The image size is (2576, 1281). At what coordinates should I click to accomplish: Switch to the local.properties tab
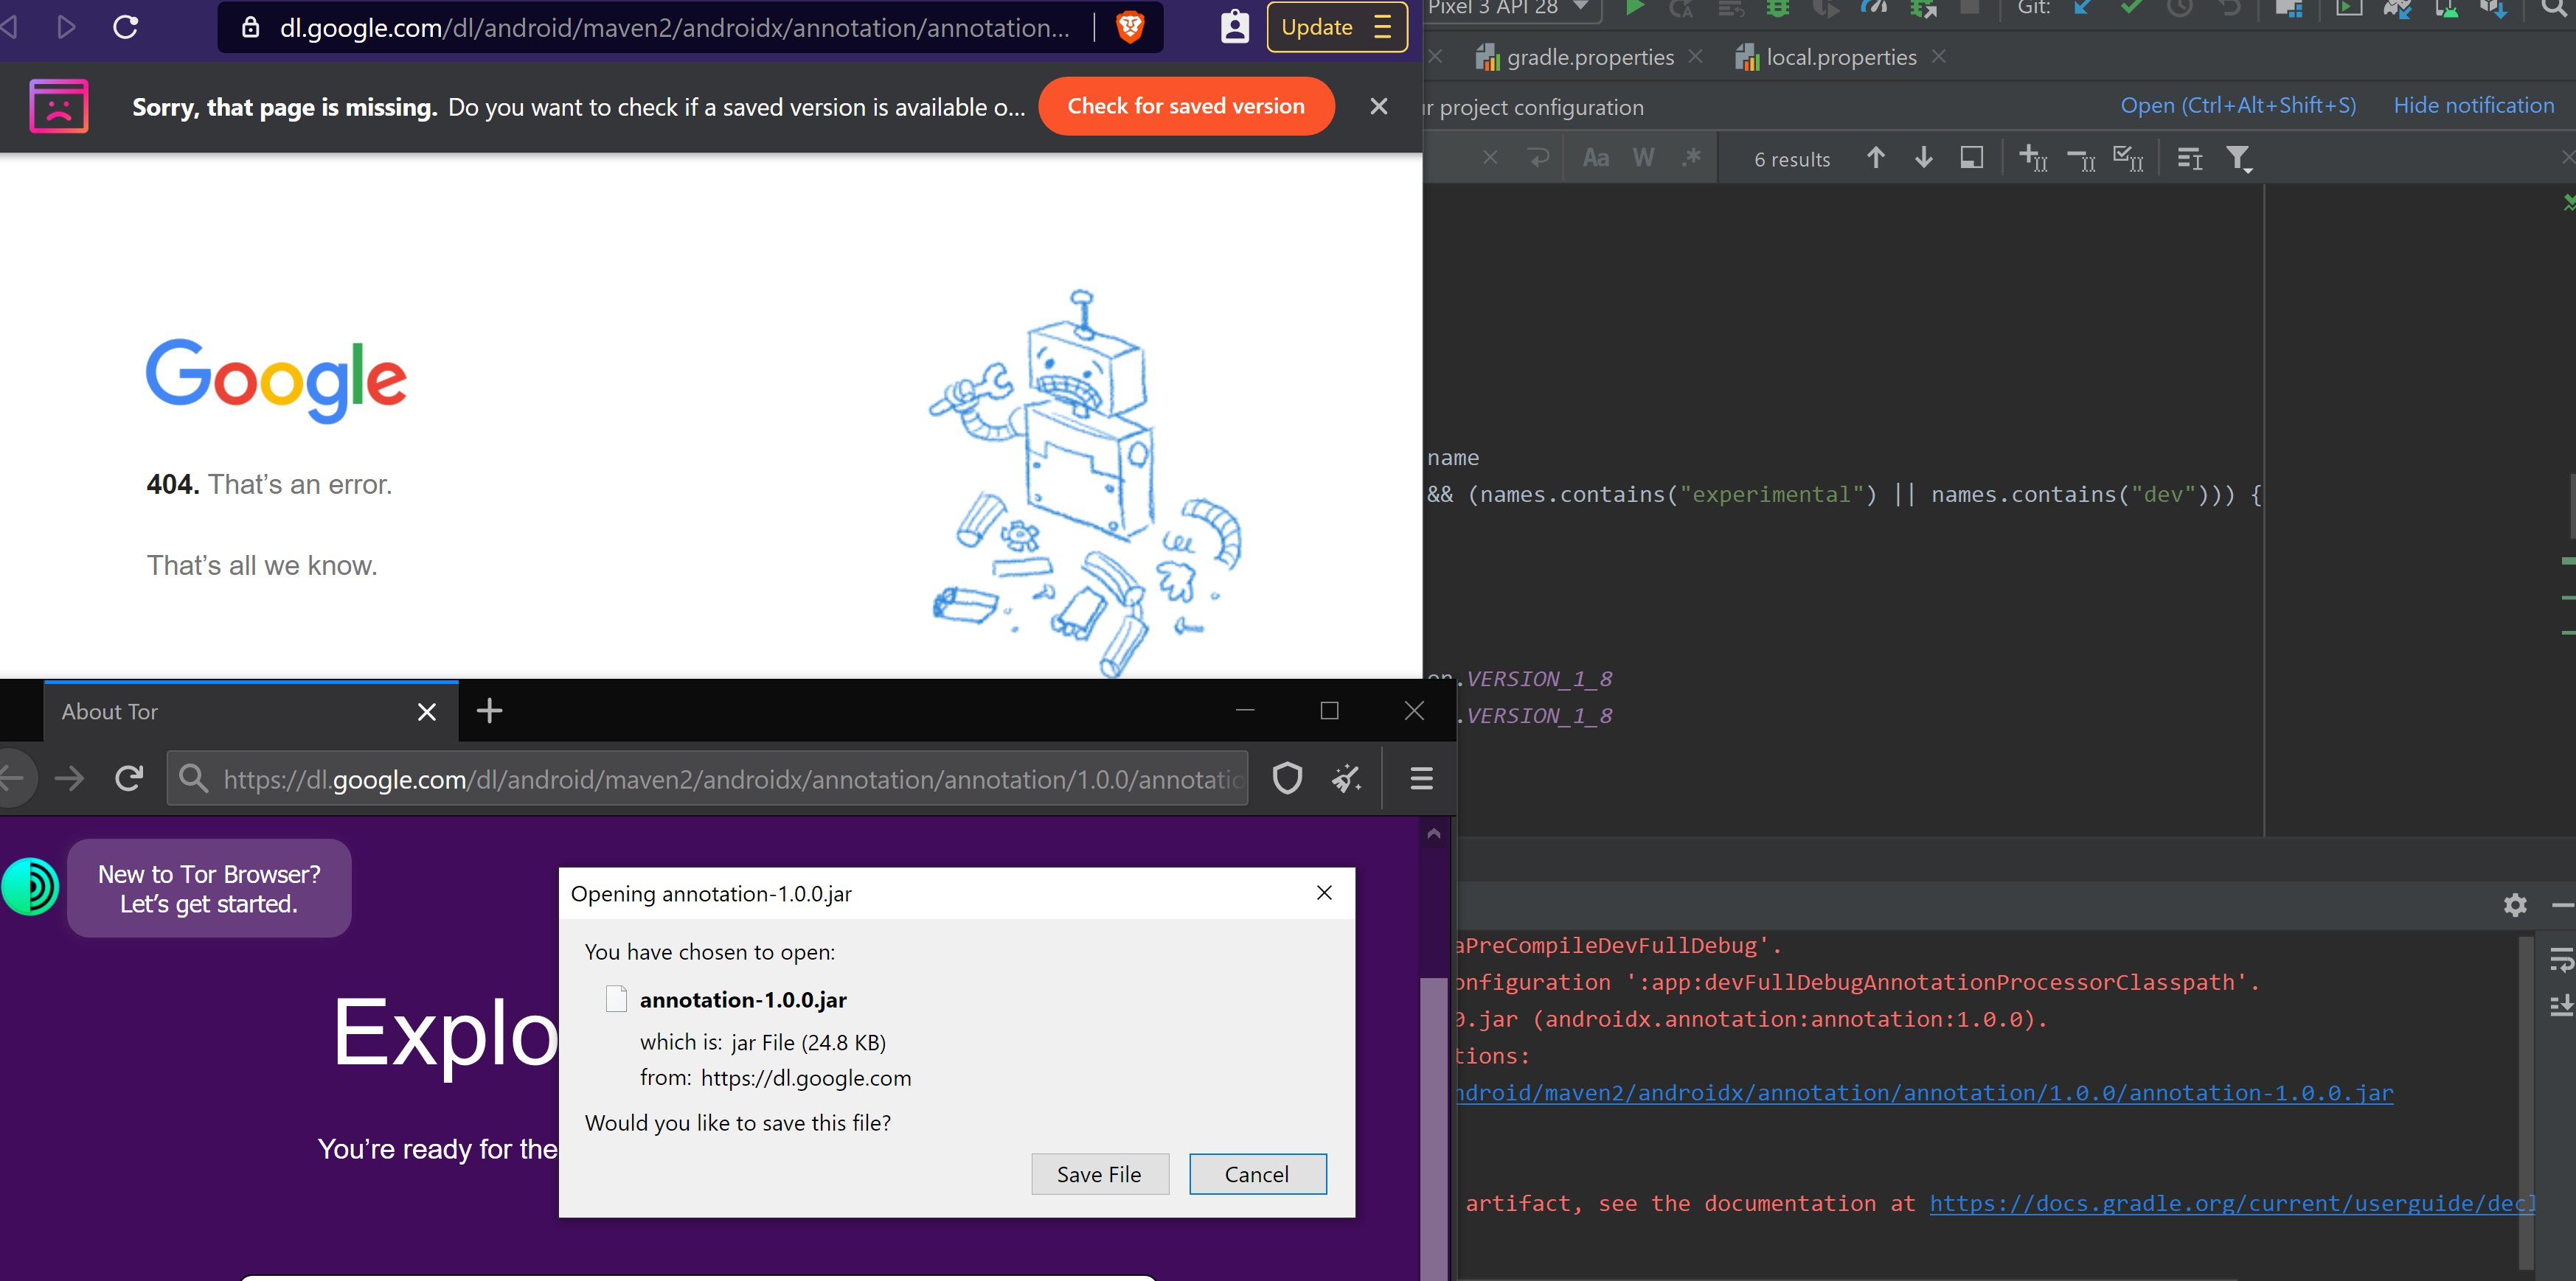[x=1840, y=57]
